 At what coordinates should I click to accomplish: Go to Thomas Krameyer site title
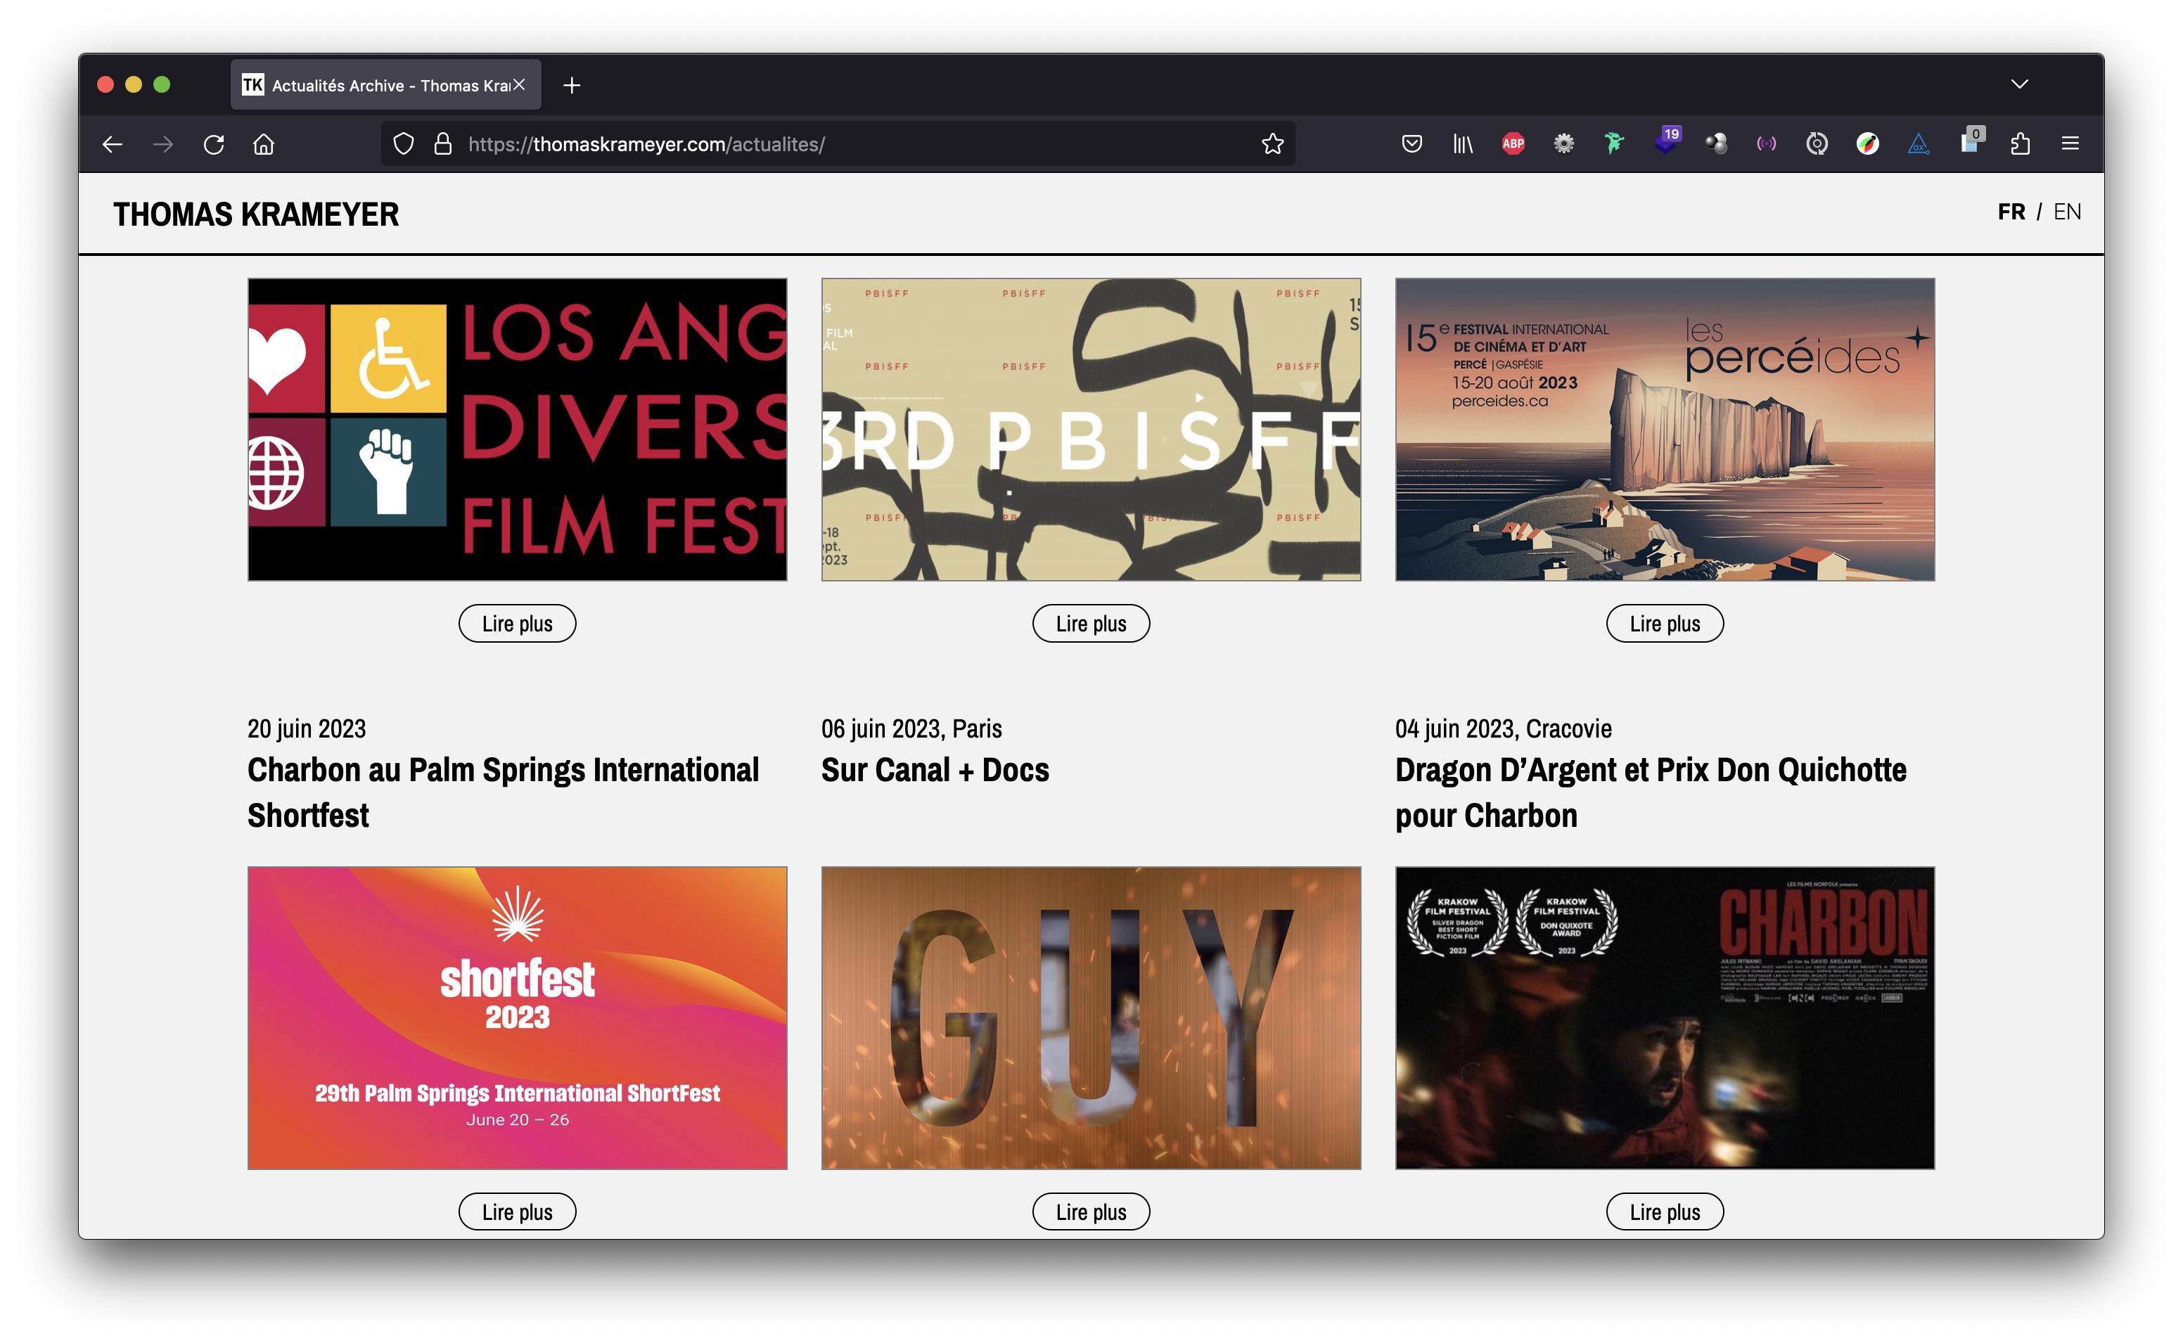256,214
